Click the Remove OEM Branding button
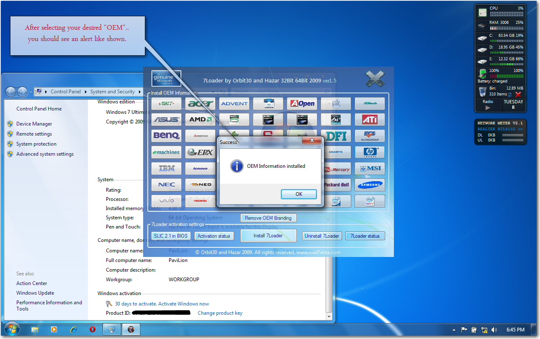Image resolution: width=540 pixels, height=339 pixels. (268, 218)
